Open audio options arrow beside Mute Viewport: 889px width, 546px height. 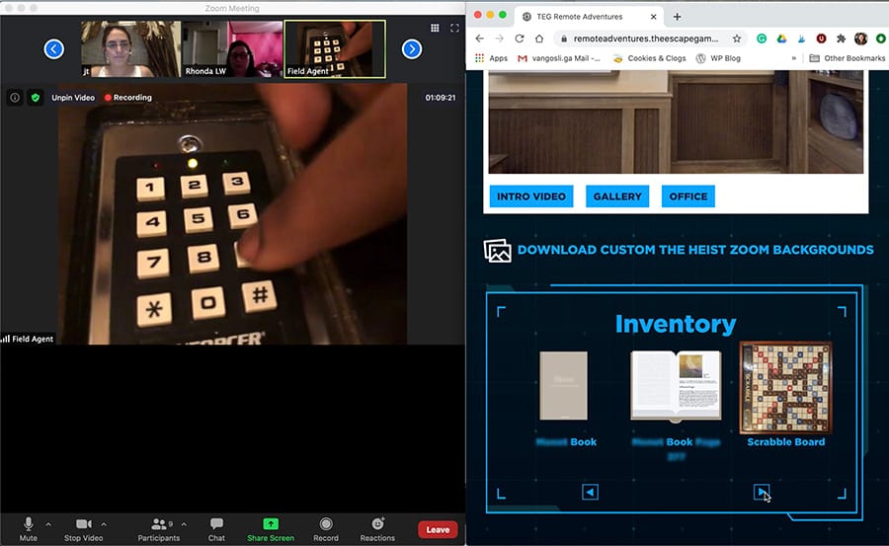coord(48,524)
